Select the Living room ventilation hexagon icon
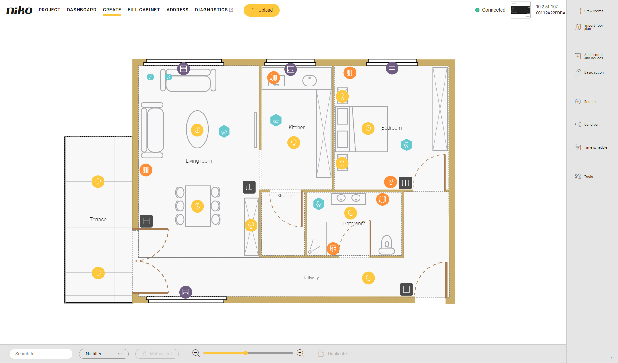Image resolution: width=618 pixels, height=363 pixels. [224, 131]
